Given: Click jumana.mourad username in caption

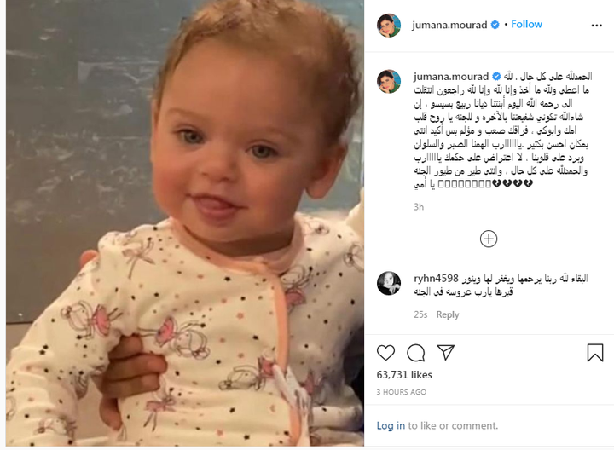Looking at the screenshot, I should pyautogui.click(x=451, y=77).
